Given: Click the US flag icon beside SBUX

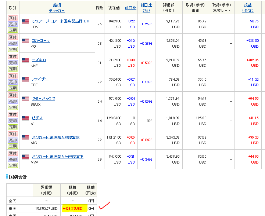Looking at the screenshot, I should coord(25,99).
